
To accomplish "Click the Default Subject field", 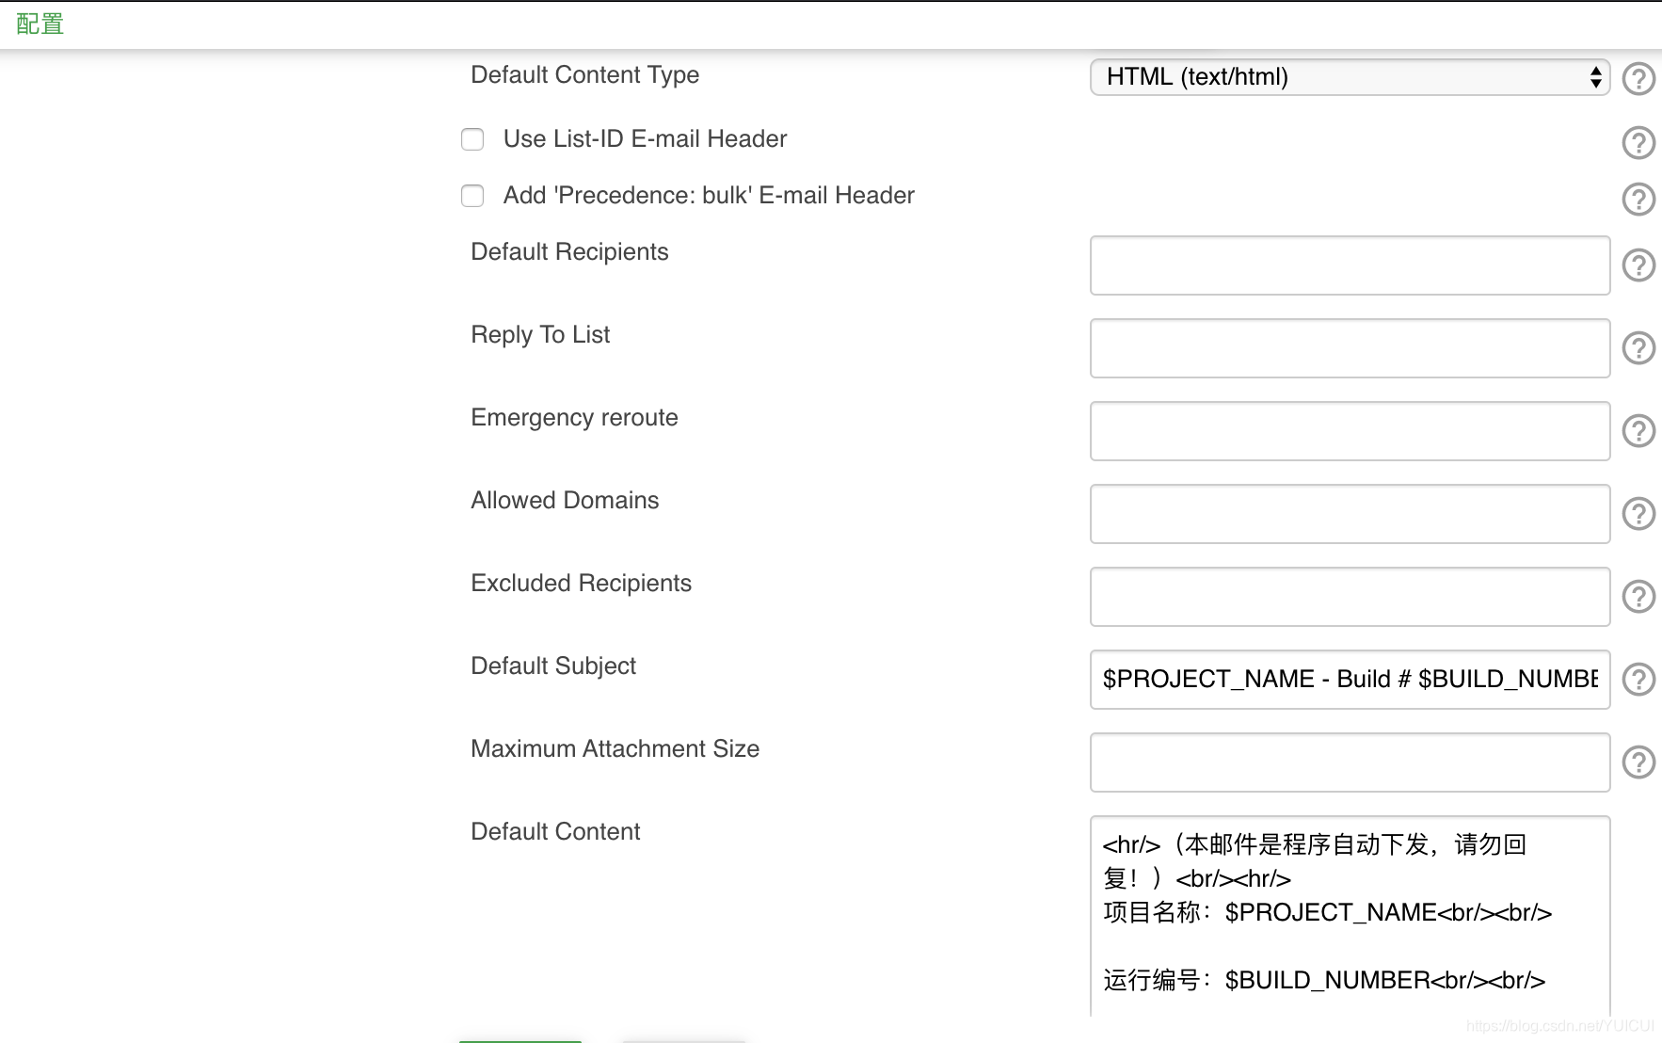I will 1350,680.
